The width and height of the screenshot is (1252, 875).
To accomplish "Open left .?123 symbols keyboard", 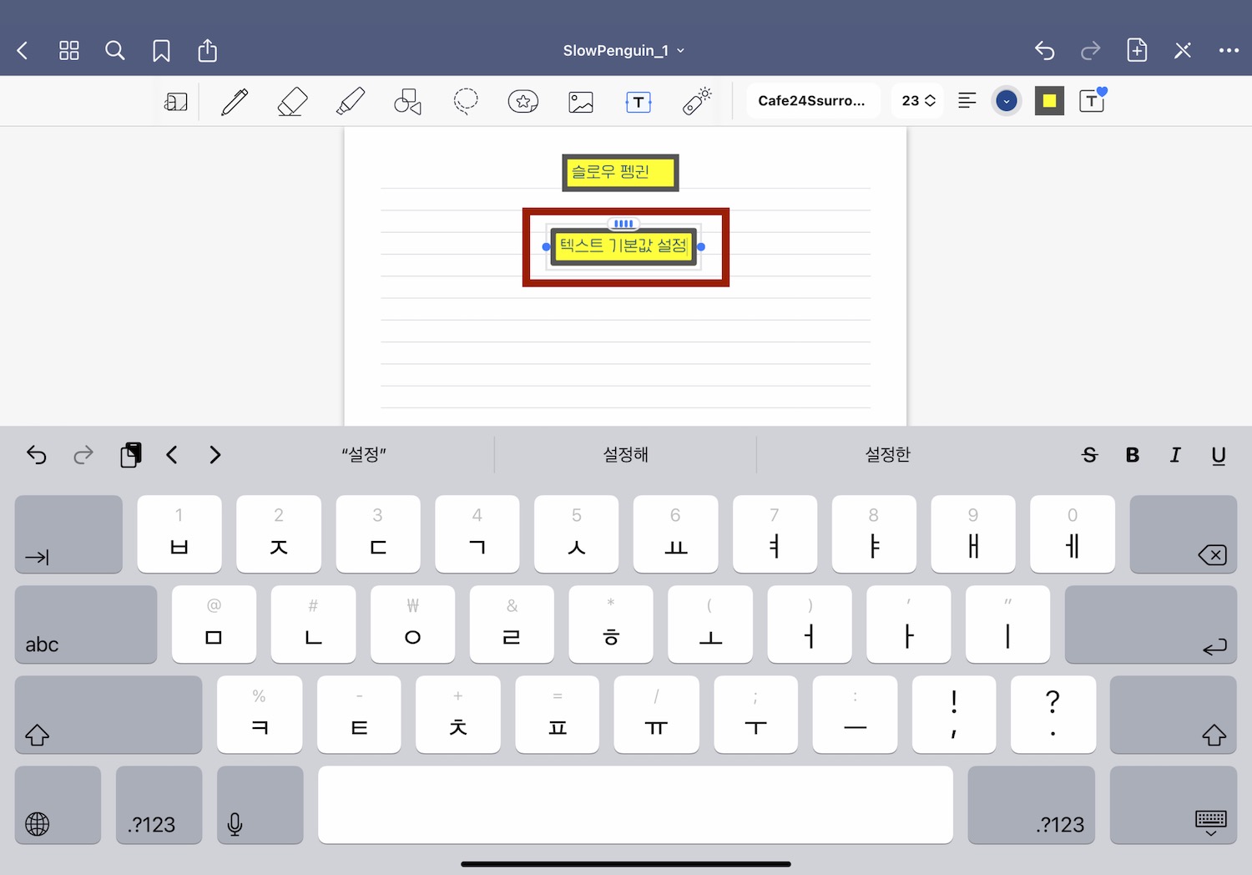I will 159,805.
